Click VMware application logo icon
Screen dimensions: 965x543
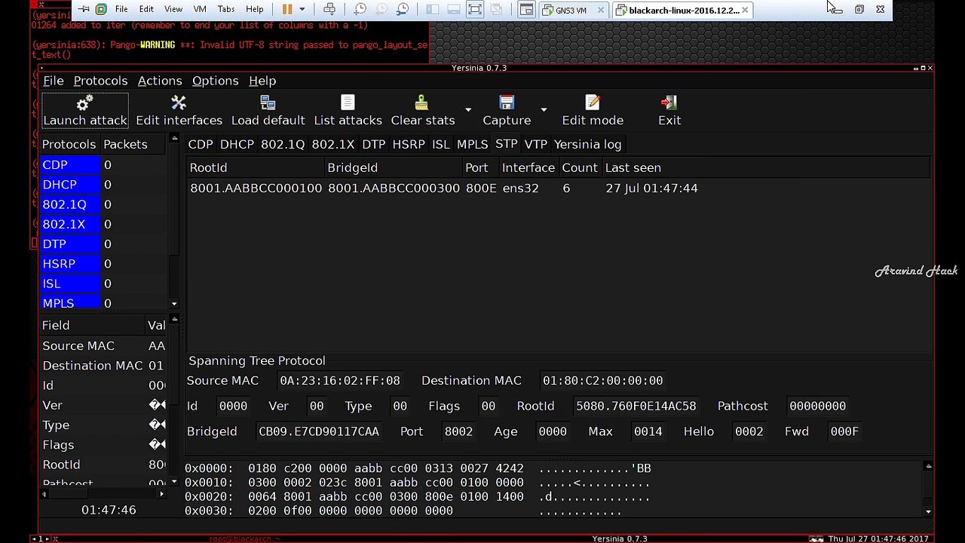coord(101,9)
